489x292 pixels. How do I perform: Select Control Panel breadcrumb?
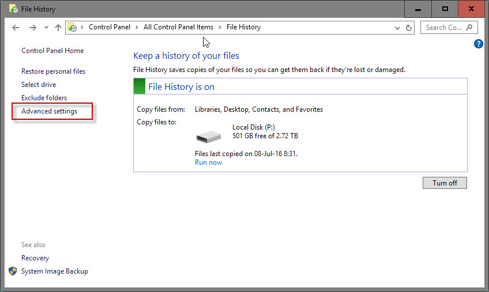(x=110, y=27)
